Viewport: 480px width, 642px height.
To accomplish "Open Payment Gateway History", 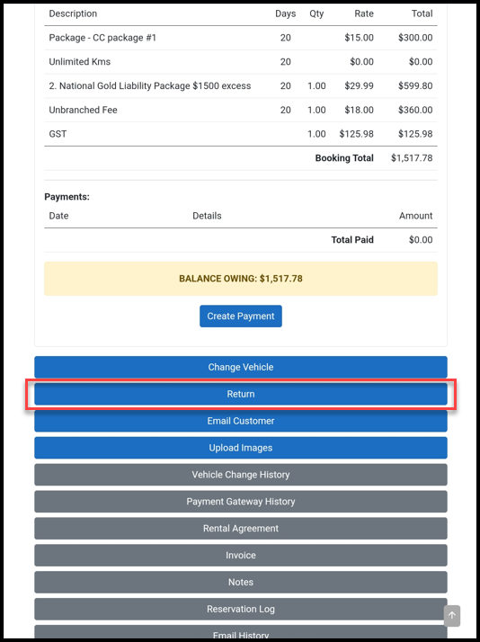I will (x=241, y=502).
